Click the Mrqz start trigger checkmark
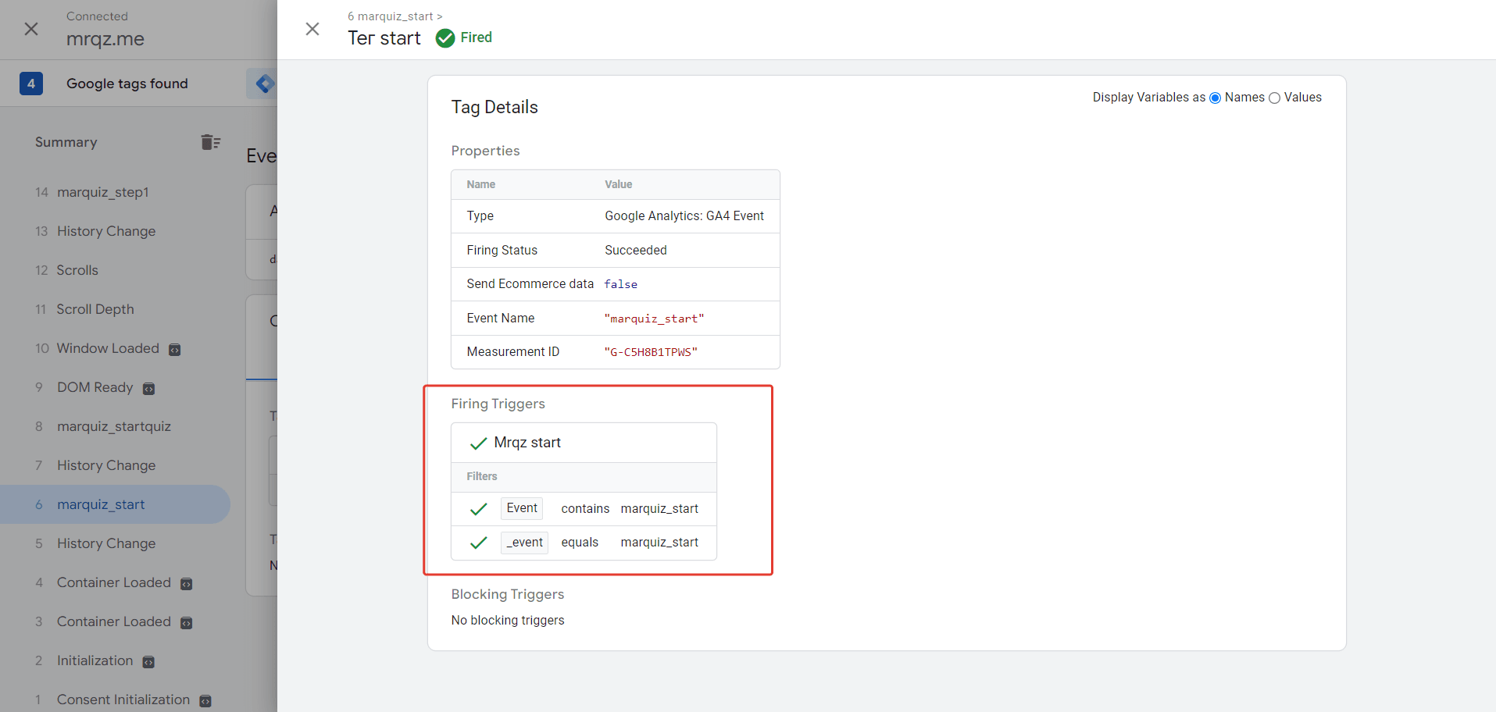 (x=478, y=443)
